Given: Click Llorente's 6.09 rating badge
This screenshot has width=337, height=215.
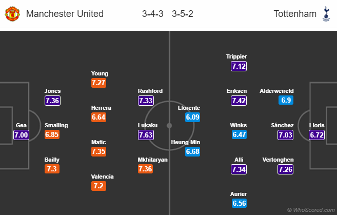Looking at the screenshot, I should [x=192, y=118].
